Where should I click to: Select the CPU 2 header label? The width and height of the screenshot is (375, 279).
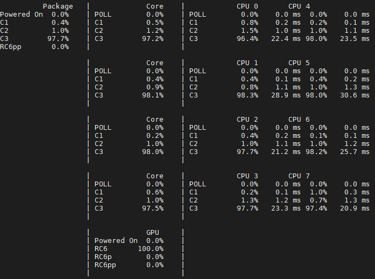[x=247, y=119]
